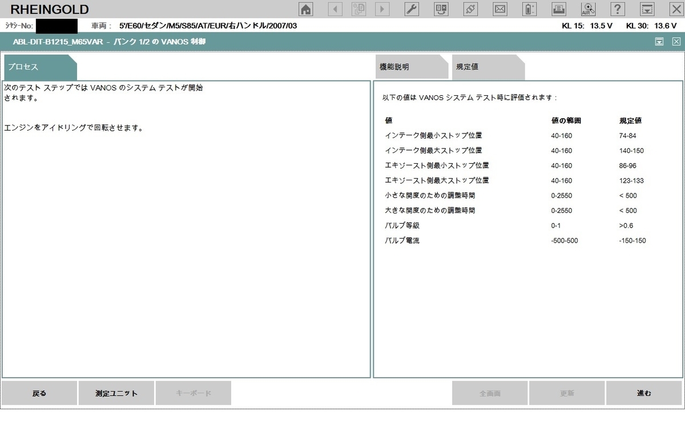Go to the home screen icon
The image size is (685, 428).
[307, 9]
